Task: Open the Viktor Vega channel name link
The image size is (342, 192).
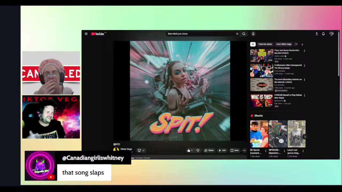Action: click(126, 149)
